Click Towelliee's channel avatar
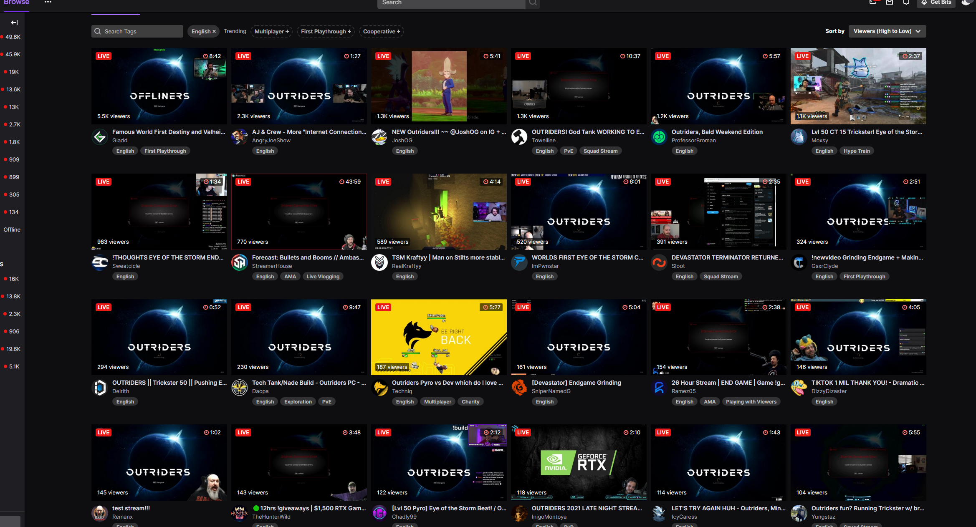Screen dimensions: 976x527 pyautogui.click(x=519, y=136)
